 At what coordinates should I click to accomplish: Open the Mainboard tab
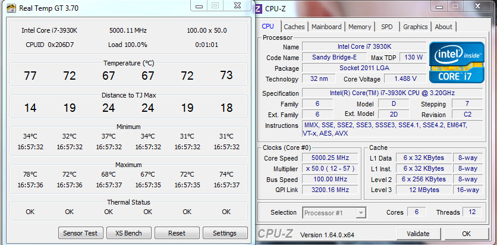point(326,27)
